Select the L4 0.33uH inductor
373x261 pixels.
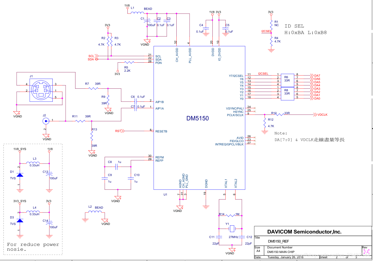pos(33,212)
